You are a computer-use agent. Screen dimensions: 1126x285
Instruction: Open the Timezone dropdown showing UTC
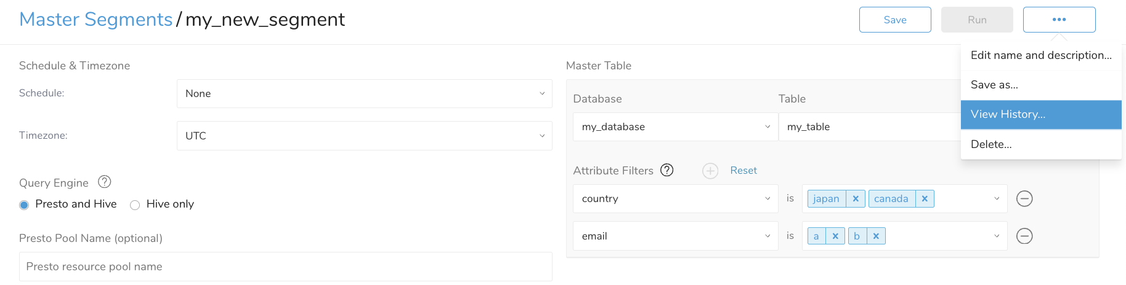pos(364,136)
